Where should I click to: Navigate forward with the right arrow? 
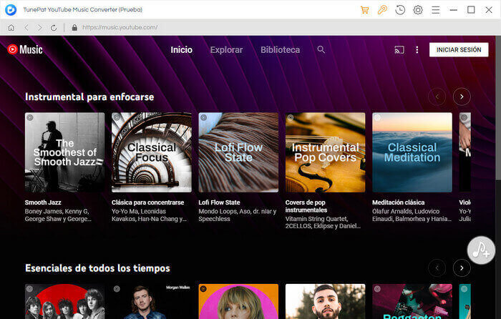(39, 27)
